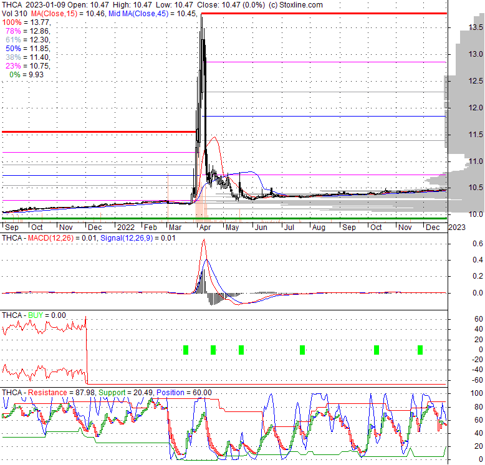This screenshot has width=485, height=465.
Task: Click the 10.5 price axis label
Action: 476,188
